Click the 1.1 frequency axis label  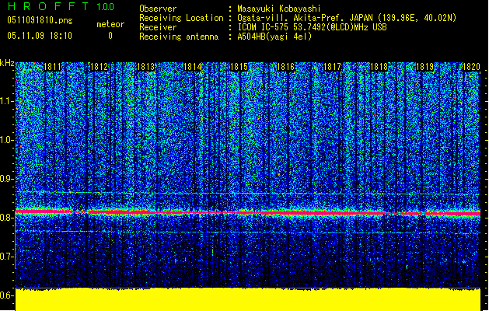click(x=6, y=101)
